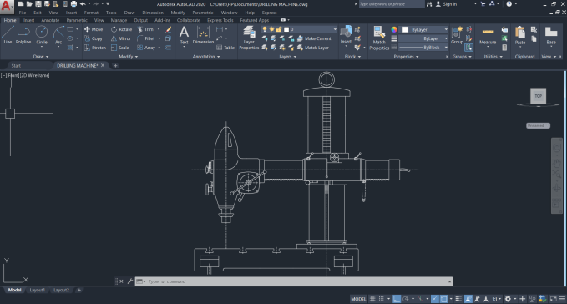
Task: Click Match Layer button
Action: [x=313, y=48]
